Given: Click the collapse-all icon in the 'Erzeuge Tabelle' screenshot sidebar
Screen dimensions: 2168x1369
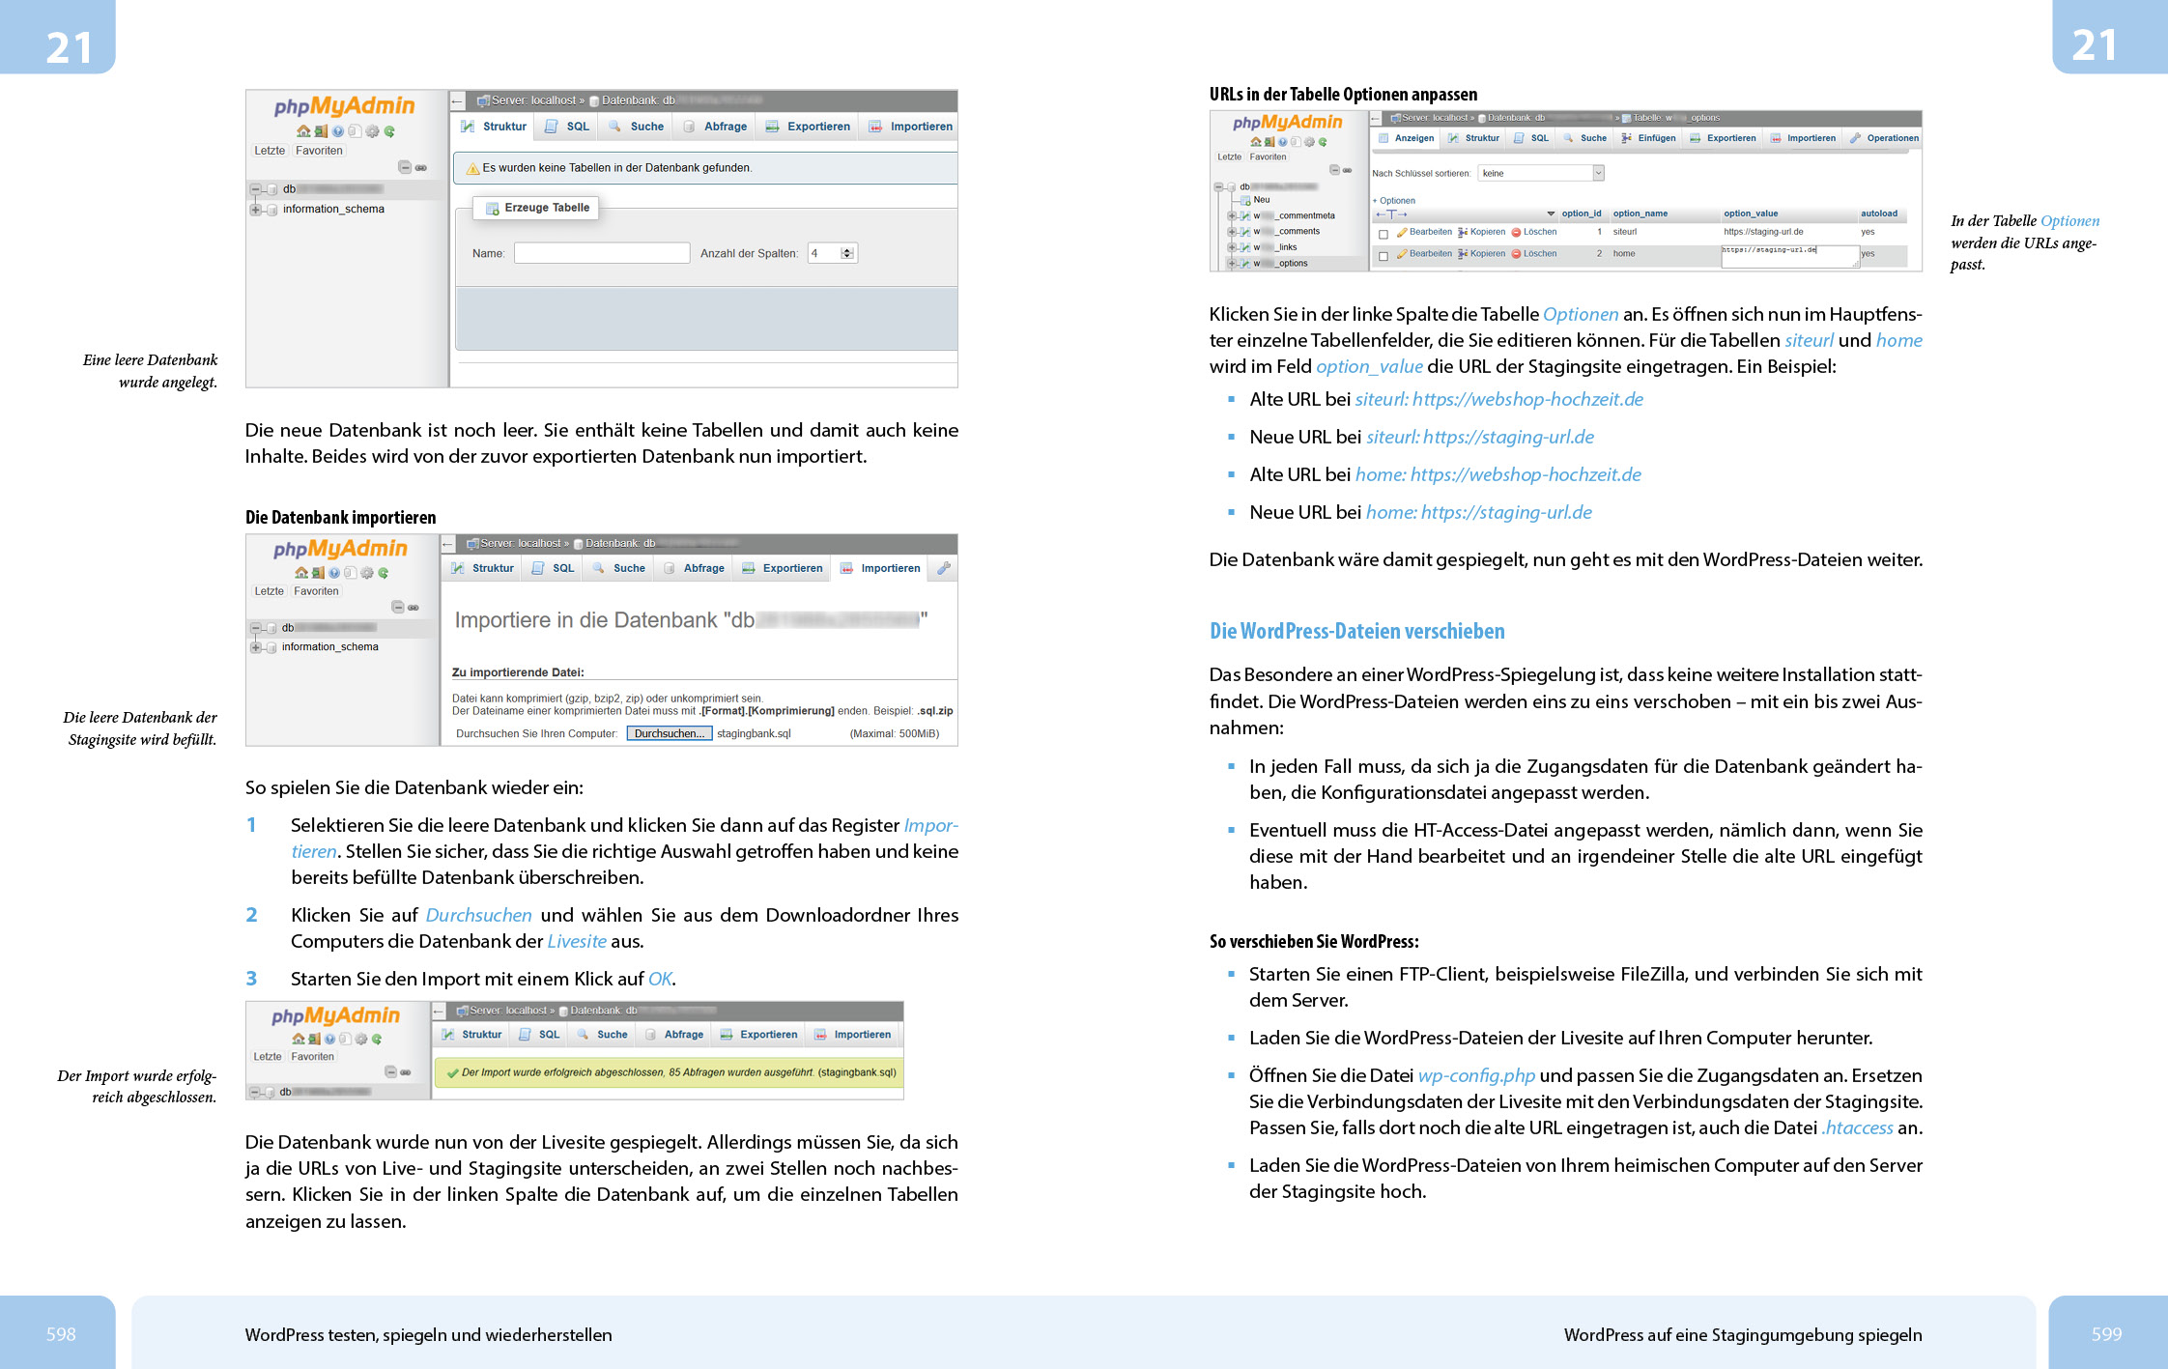Looking at the screenshot, I should pos(405,167).
